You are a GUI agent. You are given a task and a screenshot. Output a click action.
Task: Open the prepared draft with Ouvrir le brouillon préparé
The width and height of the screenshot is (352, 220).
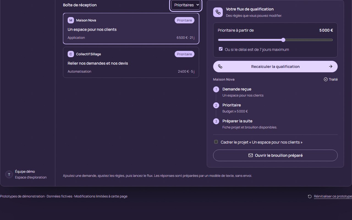pos(275,155)
